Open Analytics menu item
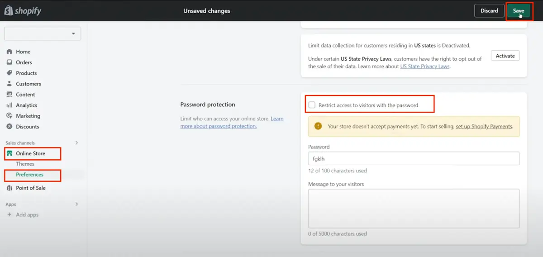The width and height of the screenshot is (543, 257). 27,105
